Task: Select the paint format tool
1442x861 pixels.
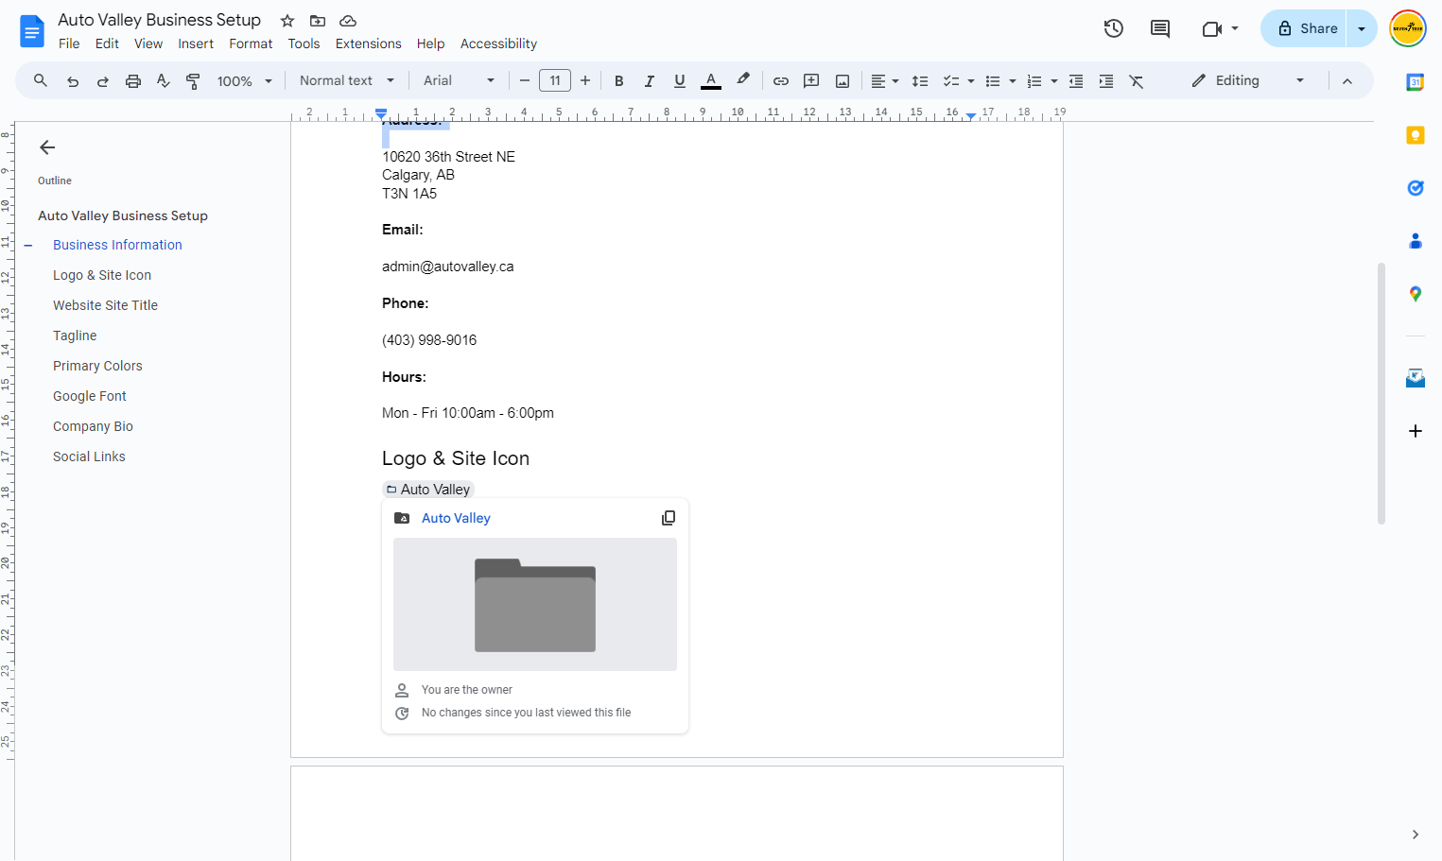Action: tap(193, 81)
